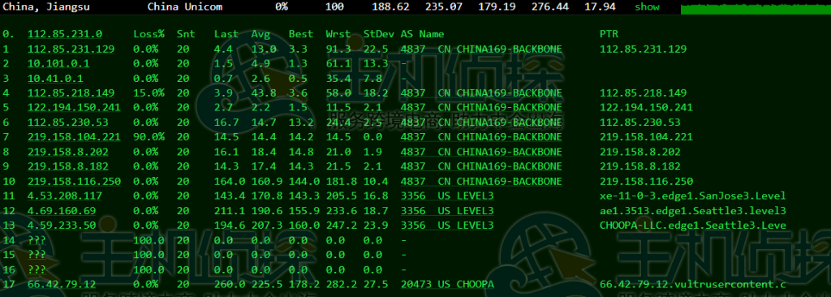
Task: Open AS 4837 link on hop 1
Action: click(x=481, y=49)
